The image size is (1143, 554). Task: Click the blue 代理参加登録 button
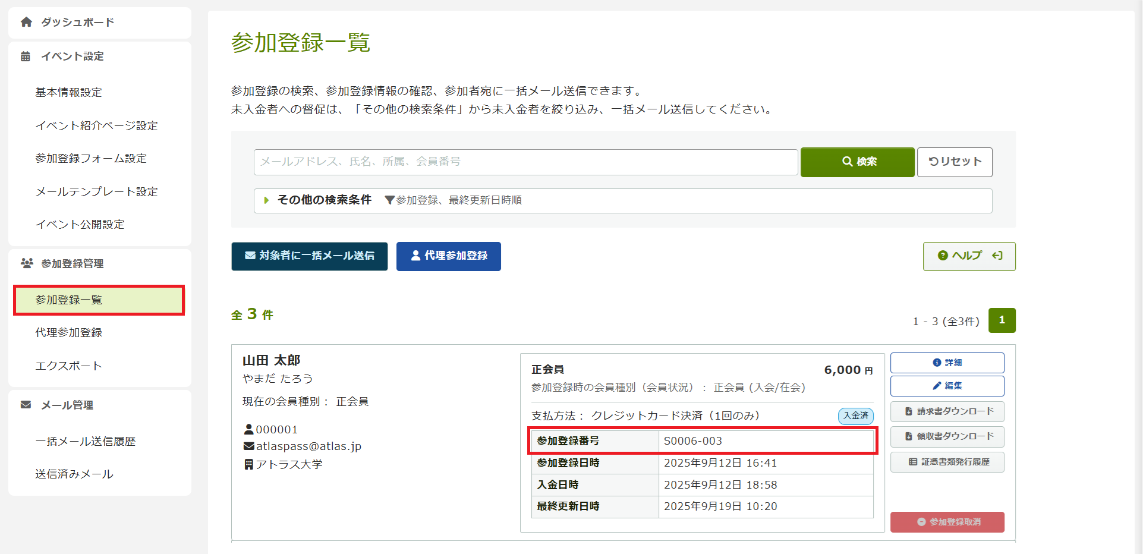tap(448, 256)
